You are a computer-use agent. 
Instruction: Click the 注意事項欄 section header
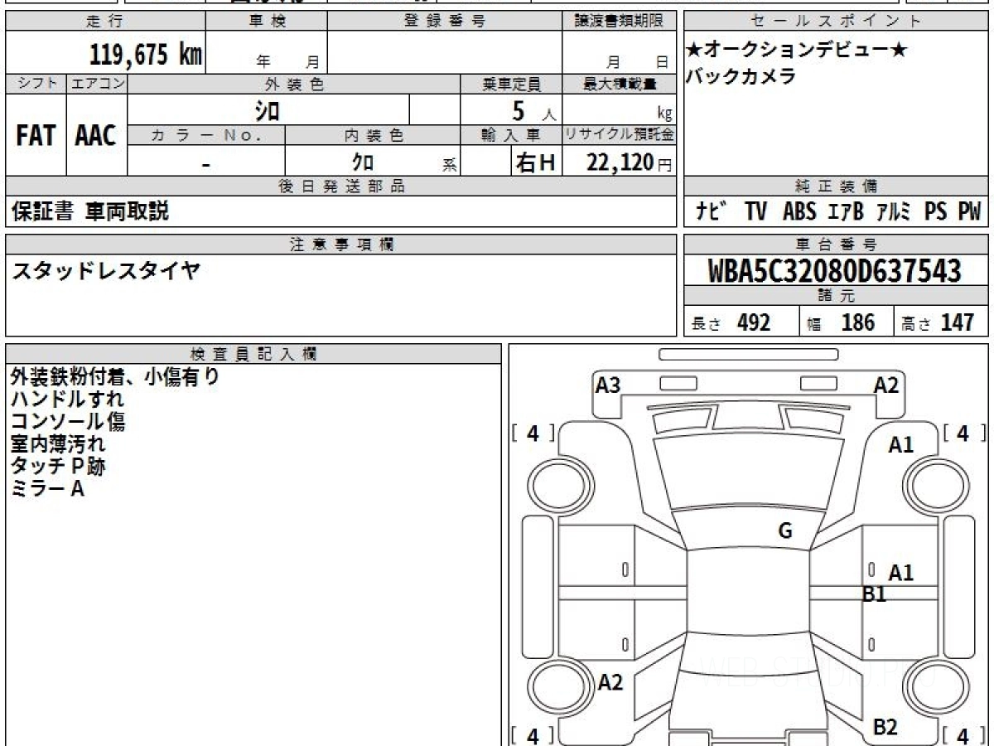340,245
